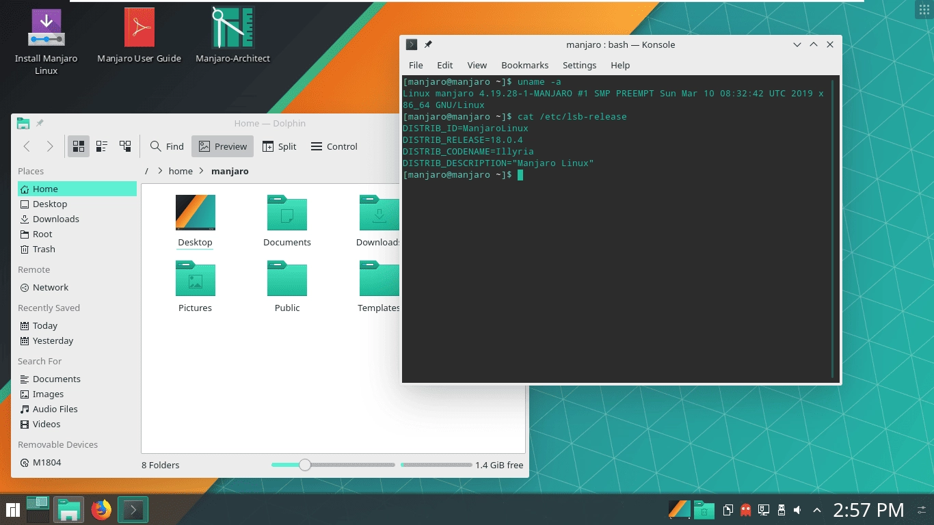This screenshot has height=525, width=934.
Task: Open the Konsole window menu icon
Action: point(412,44)
